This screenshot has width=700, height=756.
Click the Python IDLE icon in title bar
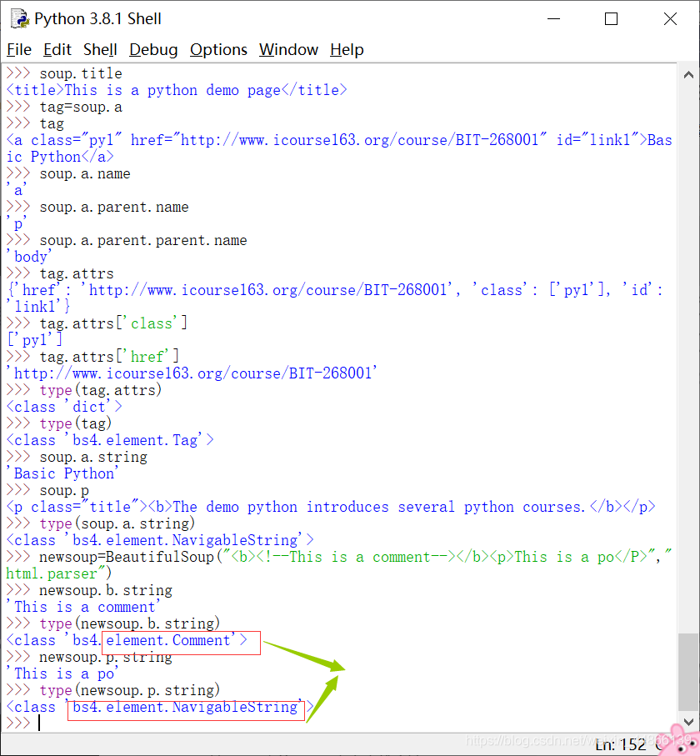pyautogui.click(x=20, y=18)
